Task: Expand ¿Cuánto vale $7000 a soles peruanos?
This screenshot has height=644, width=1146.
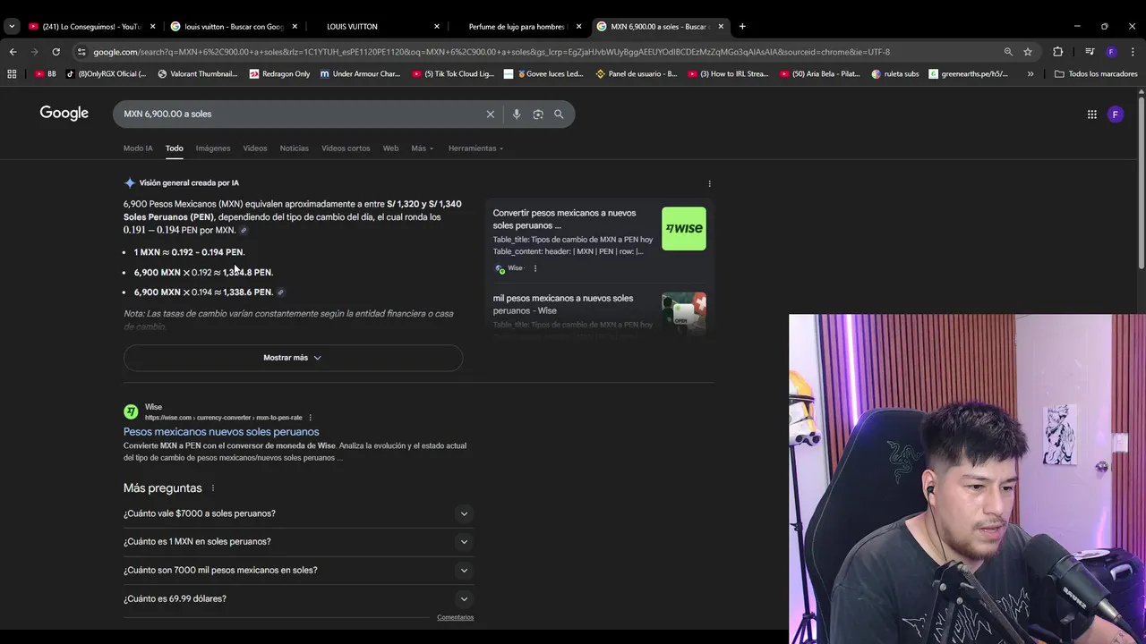Action: [x=298, y=513]
